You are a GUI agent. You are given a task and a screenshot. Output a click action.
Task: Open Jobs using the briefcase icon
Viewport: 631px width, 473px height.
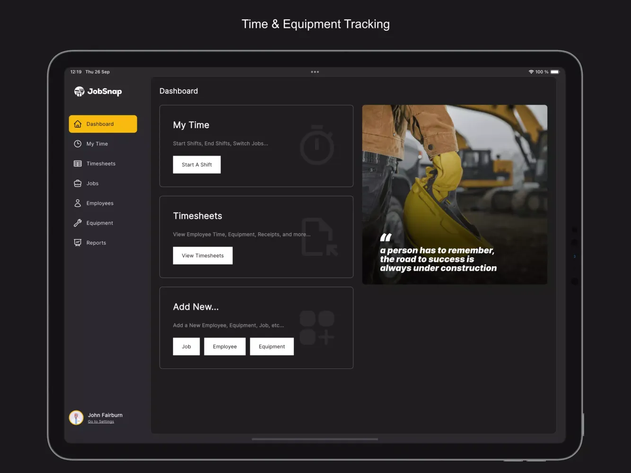(78, 183)
